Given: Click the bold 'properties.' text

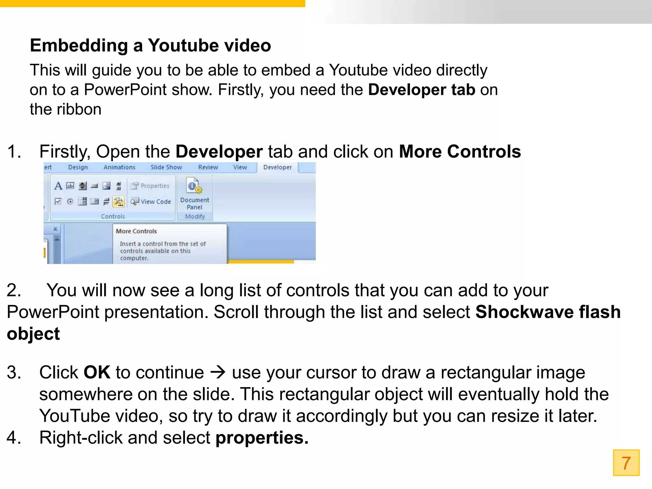Looking at the screenshot, I should click(x=262, y=437).
